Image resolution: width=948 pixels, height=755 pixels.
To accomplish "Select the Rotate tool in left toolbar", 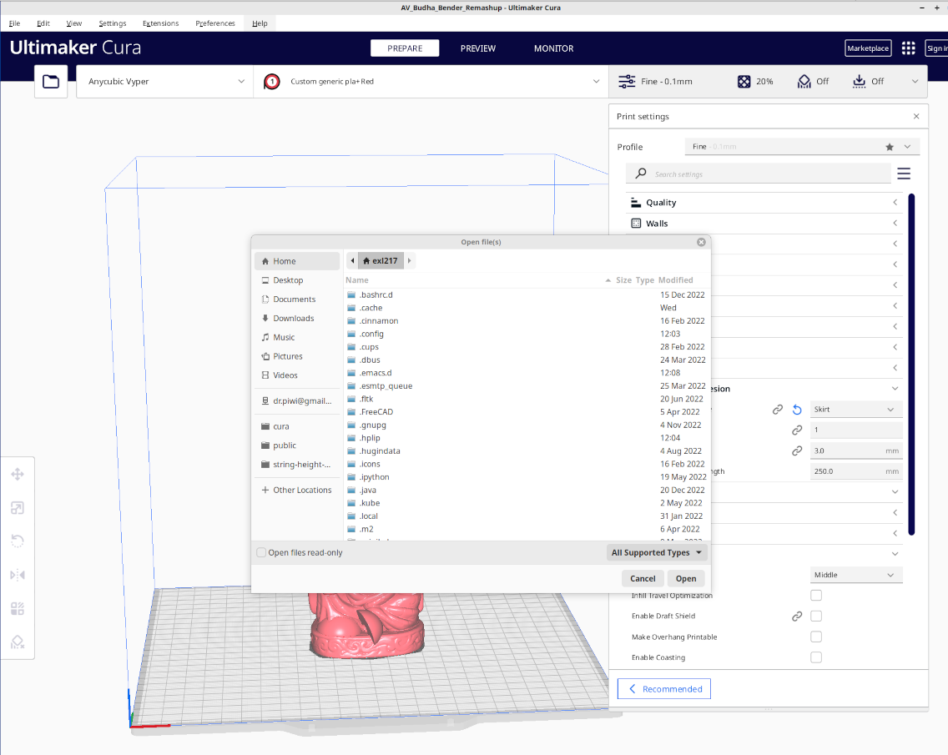I will (x=18, y=541).
